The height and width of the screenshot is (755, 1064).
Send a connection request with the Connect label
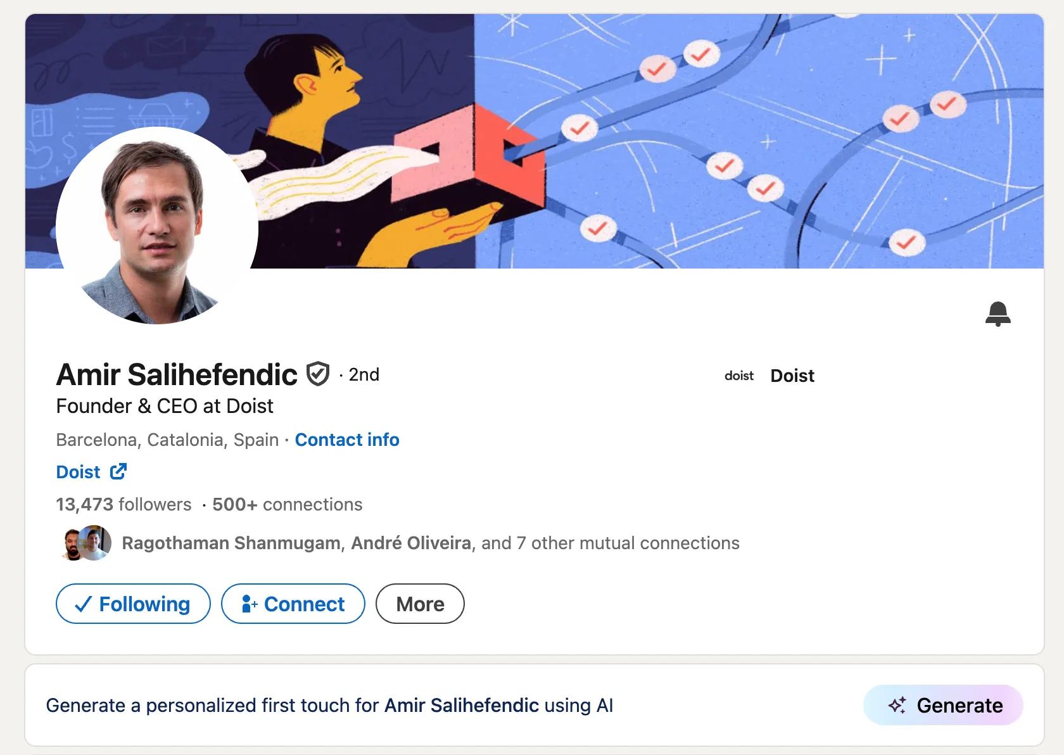304,604
